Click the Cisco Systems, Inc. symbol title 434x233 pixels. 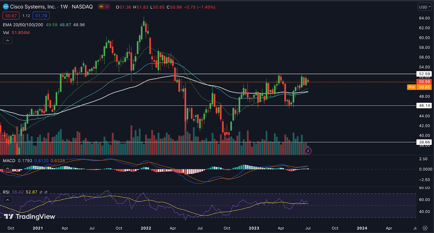pyautogui.click(x=33, y=7)
